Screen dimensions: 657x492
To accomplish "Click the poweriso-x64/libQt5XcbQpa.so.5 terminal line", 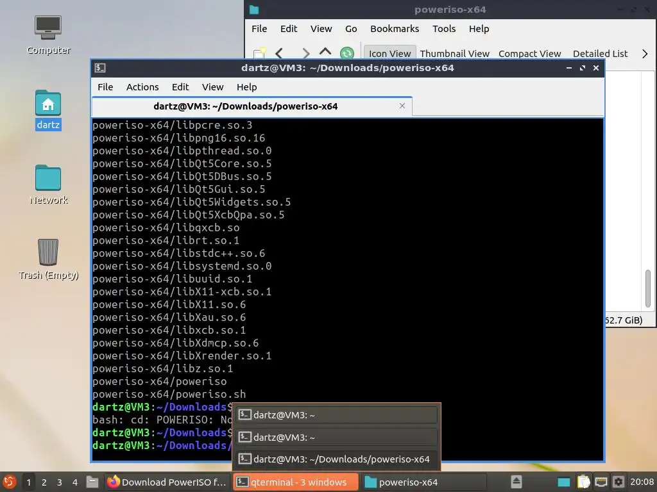I will point(188,215).
